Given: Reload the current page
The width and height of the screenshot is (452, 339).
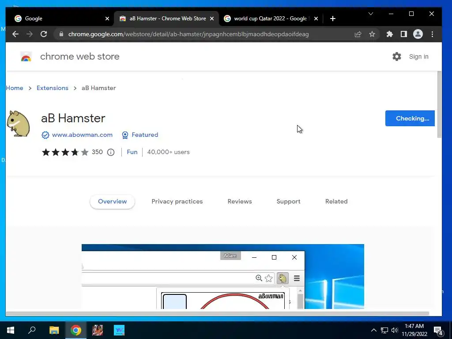Looking at the screenshot, I should tap(44, 34).
